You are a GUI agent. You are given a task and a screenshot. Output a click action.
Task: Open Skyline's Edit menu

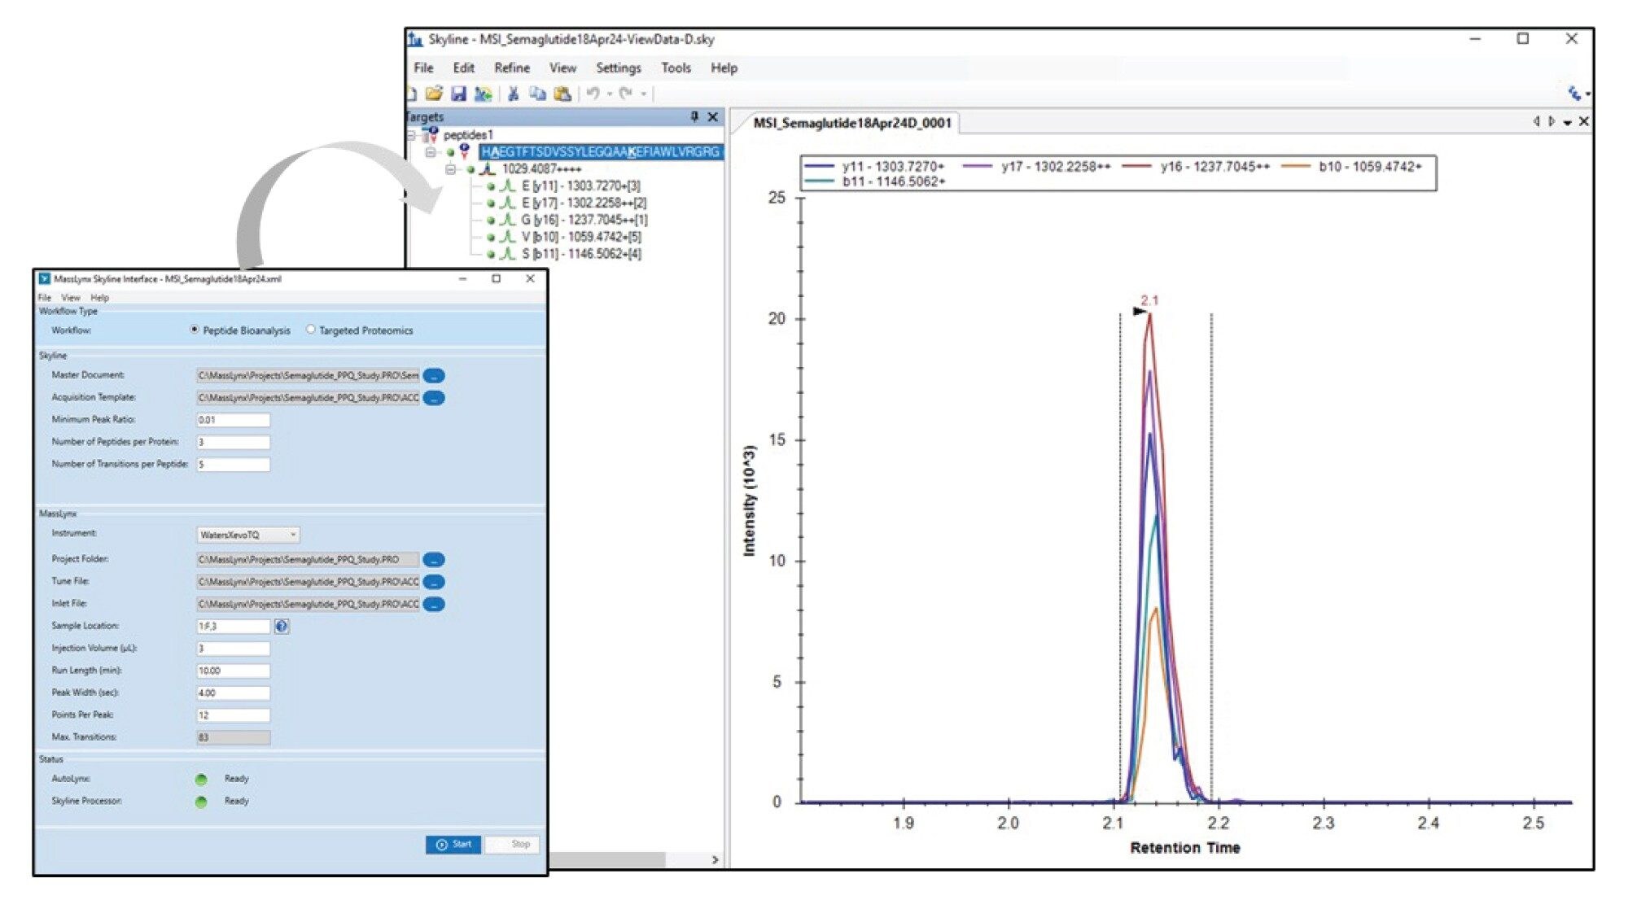click(463, 68)
